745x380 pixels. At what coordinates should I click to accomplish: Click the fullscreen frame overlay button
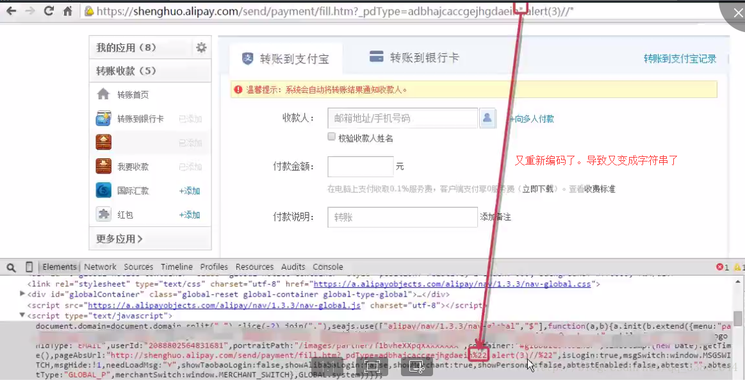(x=372, y=367)
